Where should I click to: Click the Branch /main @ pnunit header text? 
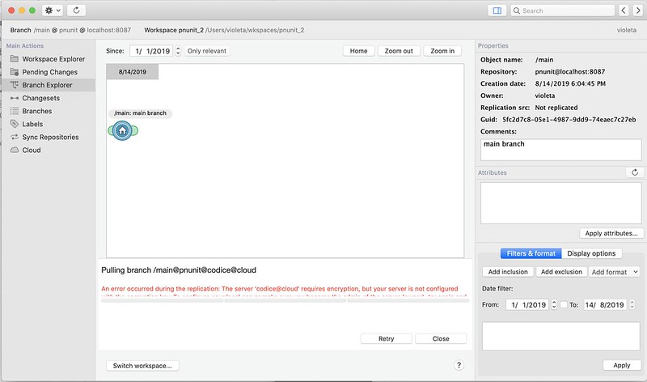[70, 30]
